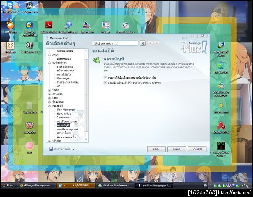The height and width of the screenshot is (197, 253).
Task: Click the options search input field
Action: [115, 43]
